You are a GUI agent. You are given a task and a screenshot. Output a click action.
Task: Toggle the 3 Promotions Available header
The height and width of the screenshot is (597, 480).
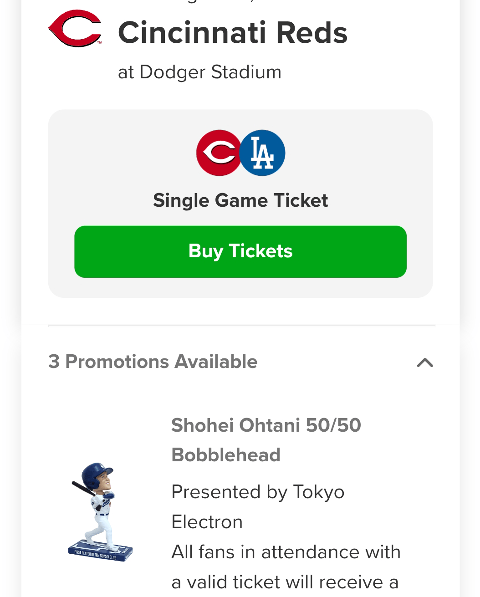pos(153,362)
